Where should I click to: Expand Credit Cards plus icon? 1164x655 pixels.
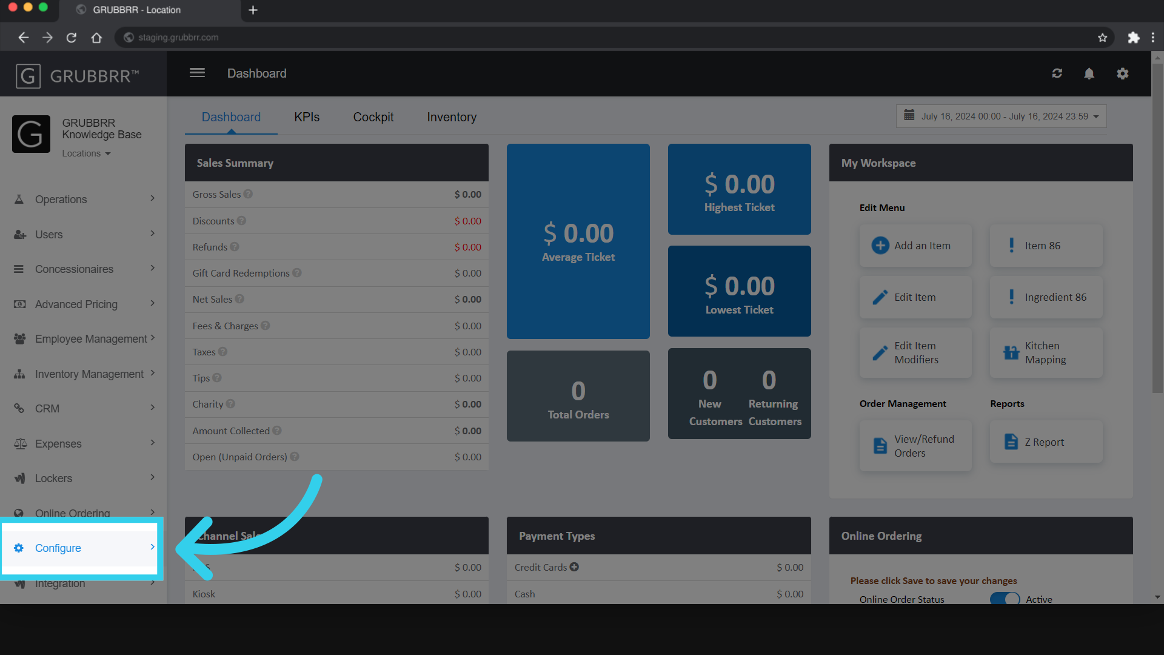574,567
